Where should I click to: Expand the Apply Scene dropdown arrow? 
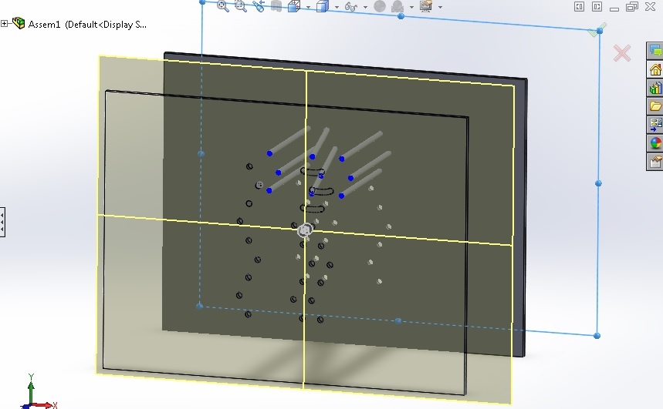pos(411,7)
